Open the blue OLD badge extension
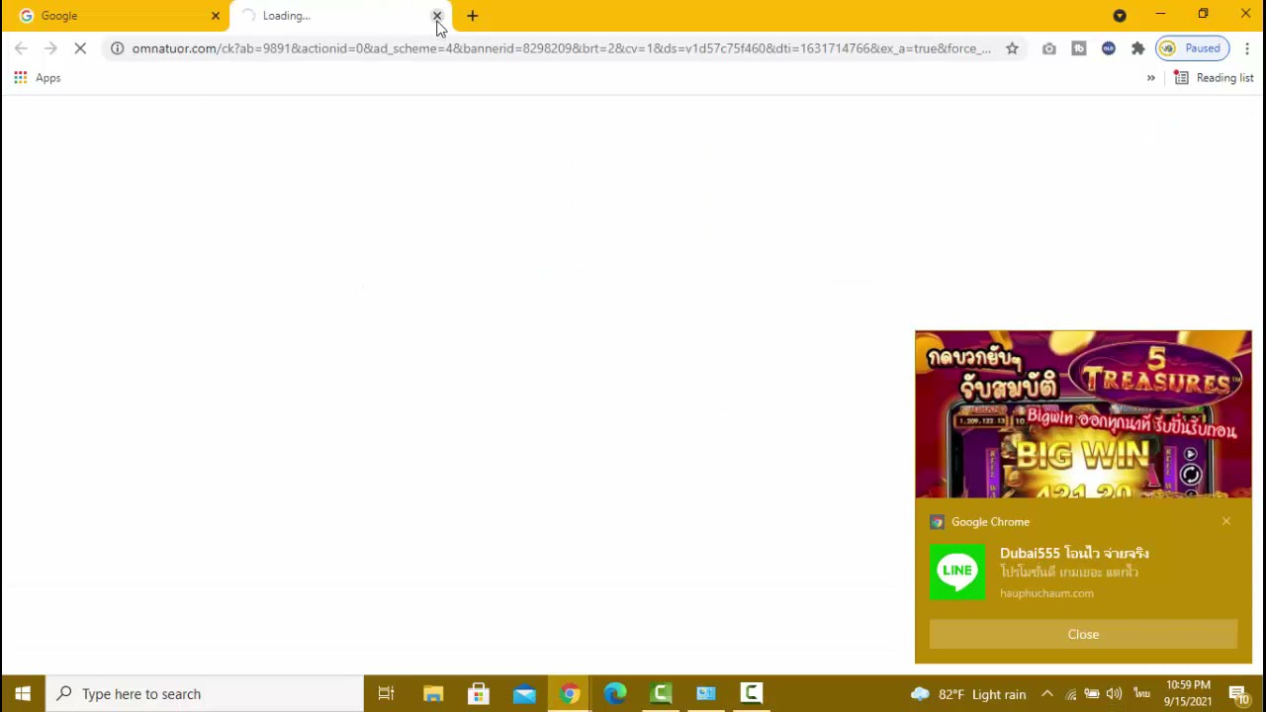 (1109, 48)
